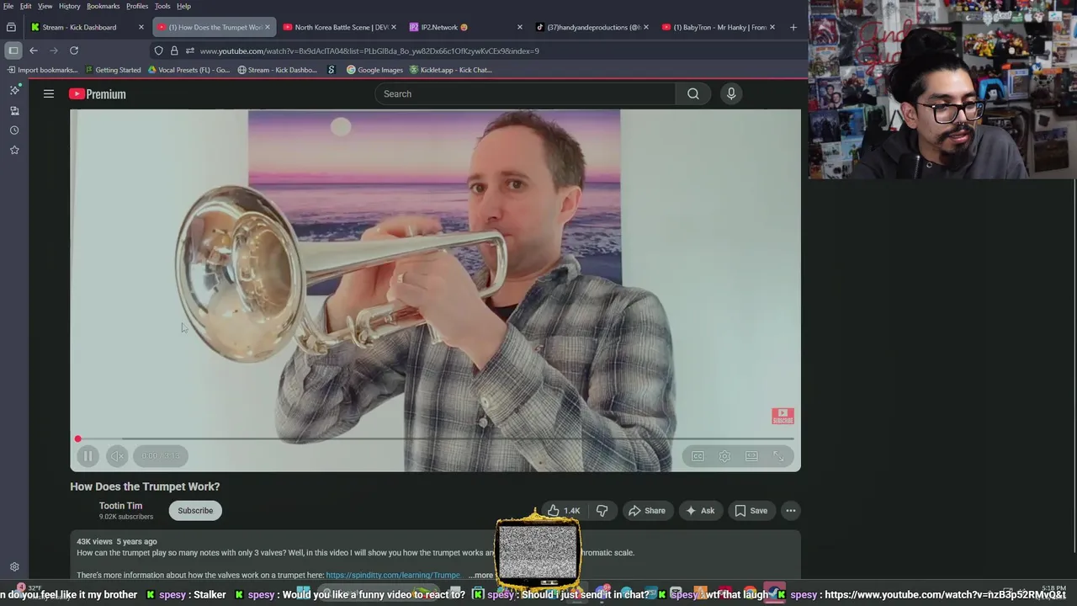1077x606 pixels.
Task: Seek using the red video progress bar
Action: click(435, 439)
